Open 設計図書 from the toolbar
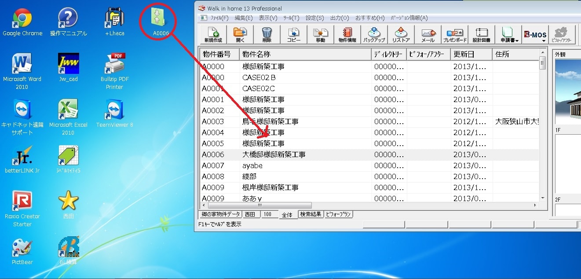 pyautogui.click(x=482, y=34)
